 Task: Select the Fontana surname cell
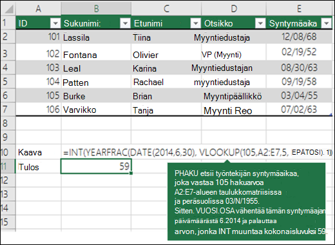tap(96, 52)
